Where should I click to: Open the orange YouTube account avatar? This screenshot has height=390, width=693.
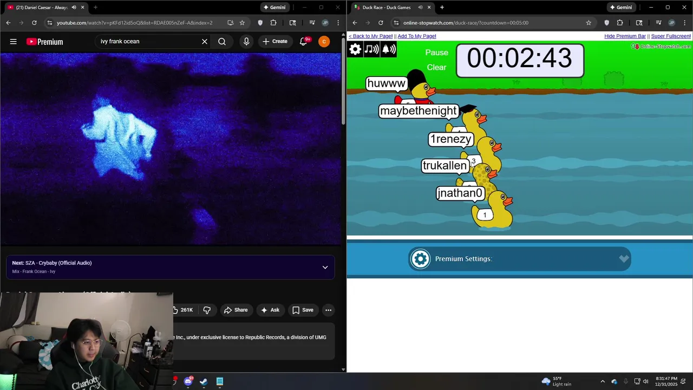click(324, 42)
